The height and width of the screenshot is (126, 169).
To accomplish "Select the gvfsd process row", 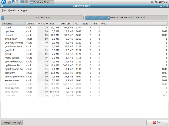I will pos(84,54).
